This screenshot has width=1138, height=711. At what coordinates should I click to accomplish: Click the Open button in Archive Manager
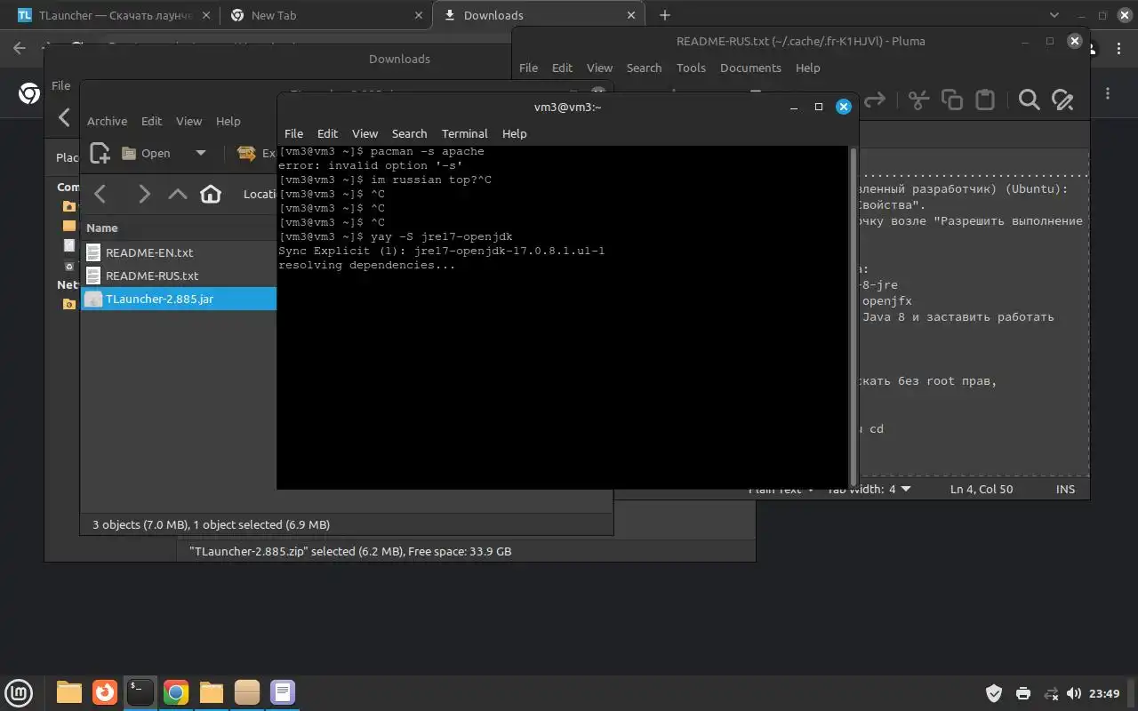click(x=148, y=153)
